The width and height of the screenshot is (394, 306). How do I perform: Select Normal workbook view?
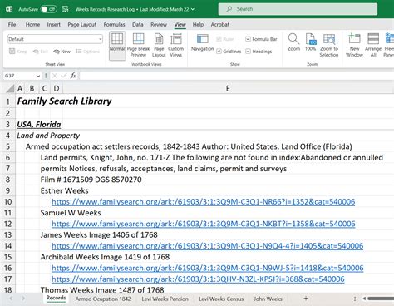117,45
